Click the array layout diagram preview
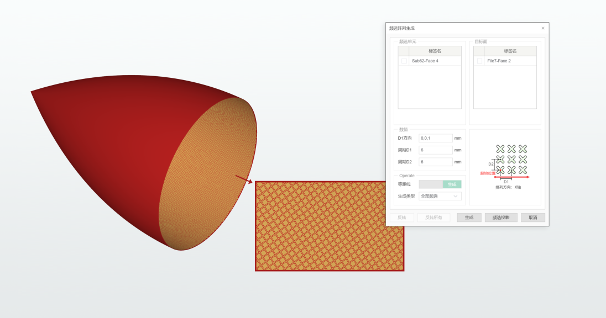 click(x=505, y=167)
